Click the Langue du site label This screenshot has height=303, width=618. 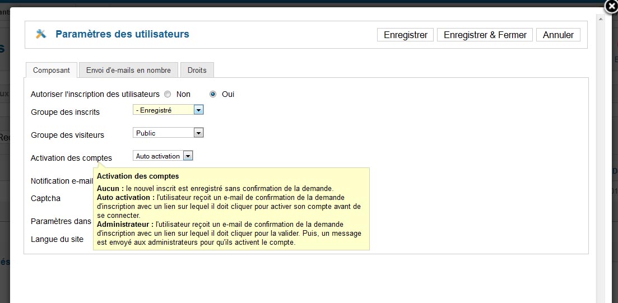[x=57, y=239]
